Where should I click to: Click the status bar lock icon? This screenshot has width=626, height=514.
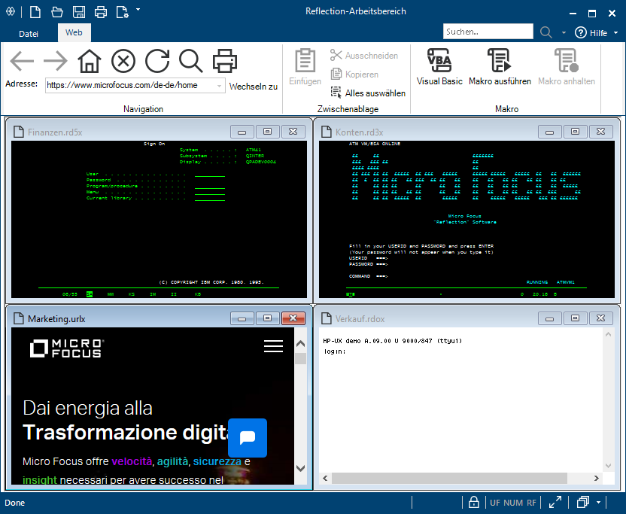tap(474, 502)
